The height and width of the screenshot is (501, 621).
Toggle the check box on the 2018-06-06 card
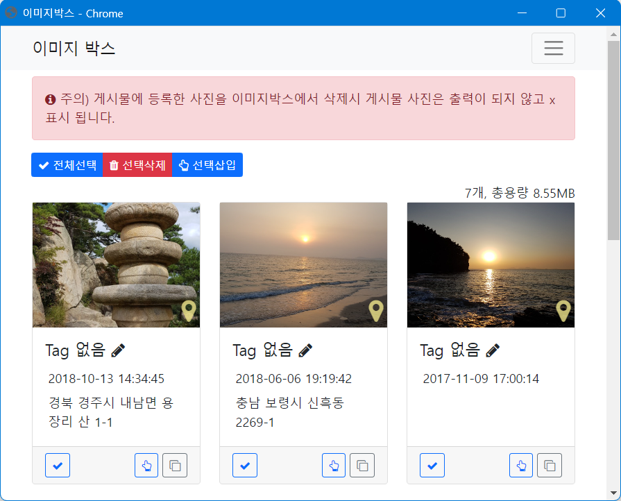245,465
